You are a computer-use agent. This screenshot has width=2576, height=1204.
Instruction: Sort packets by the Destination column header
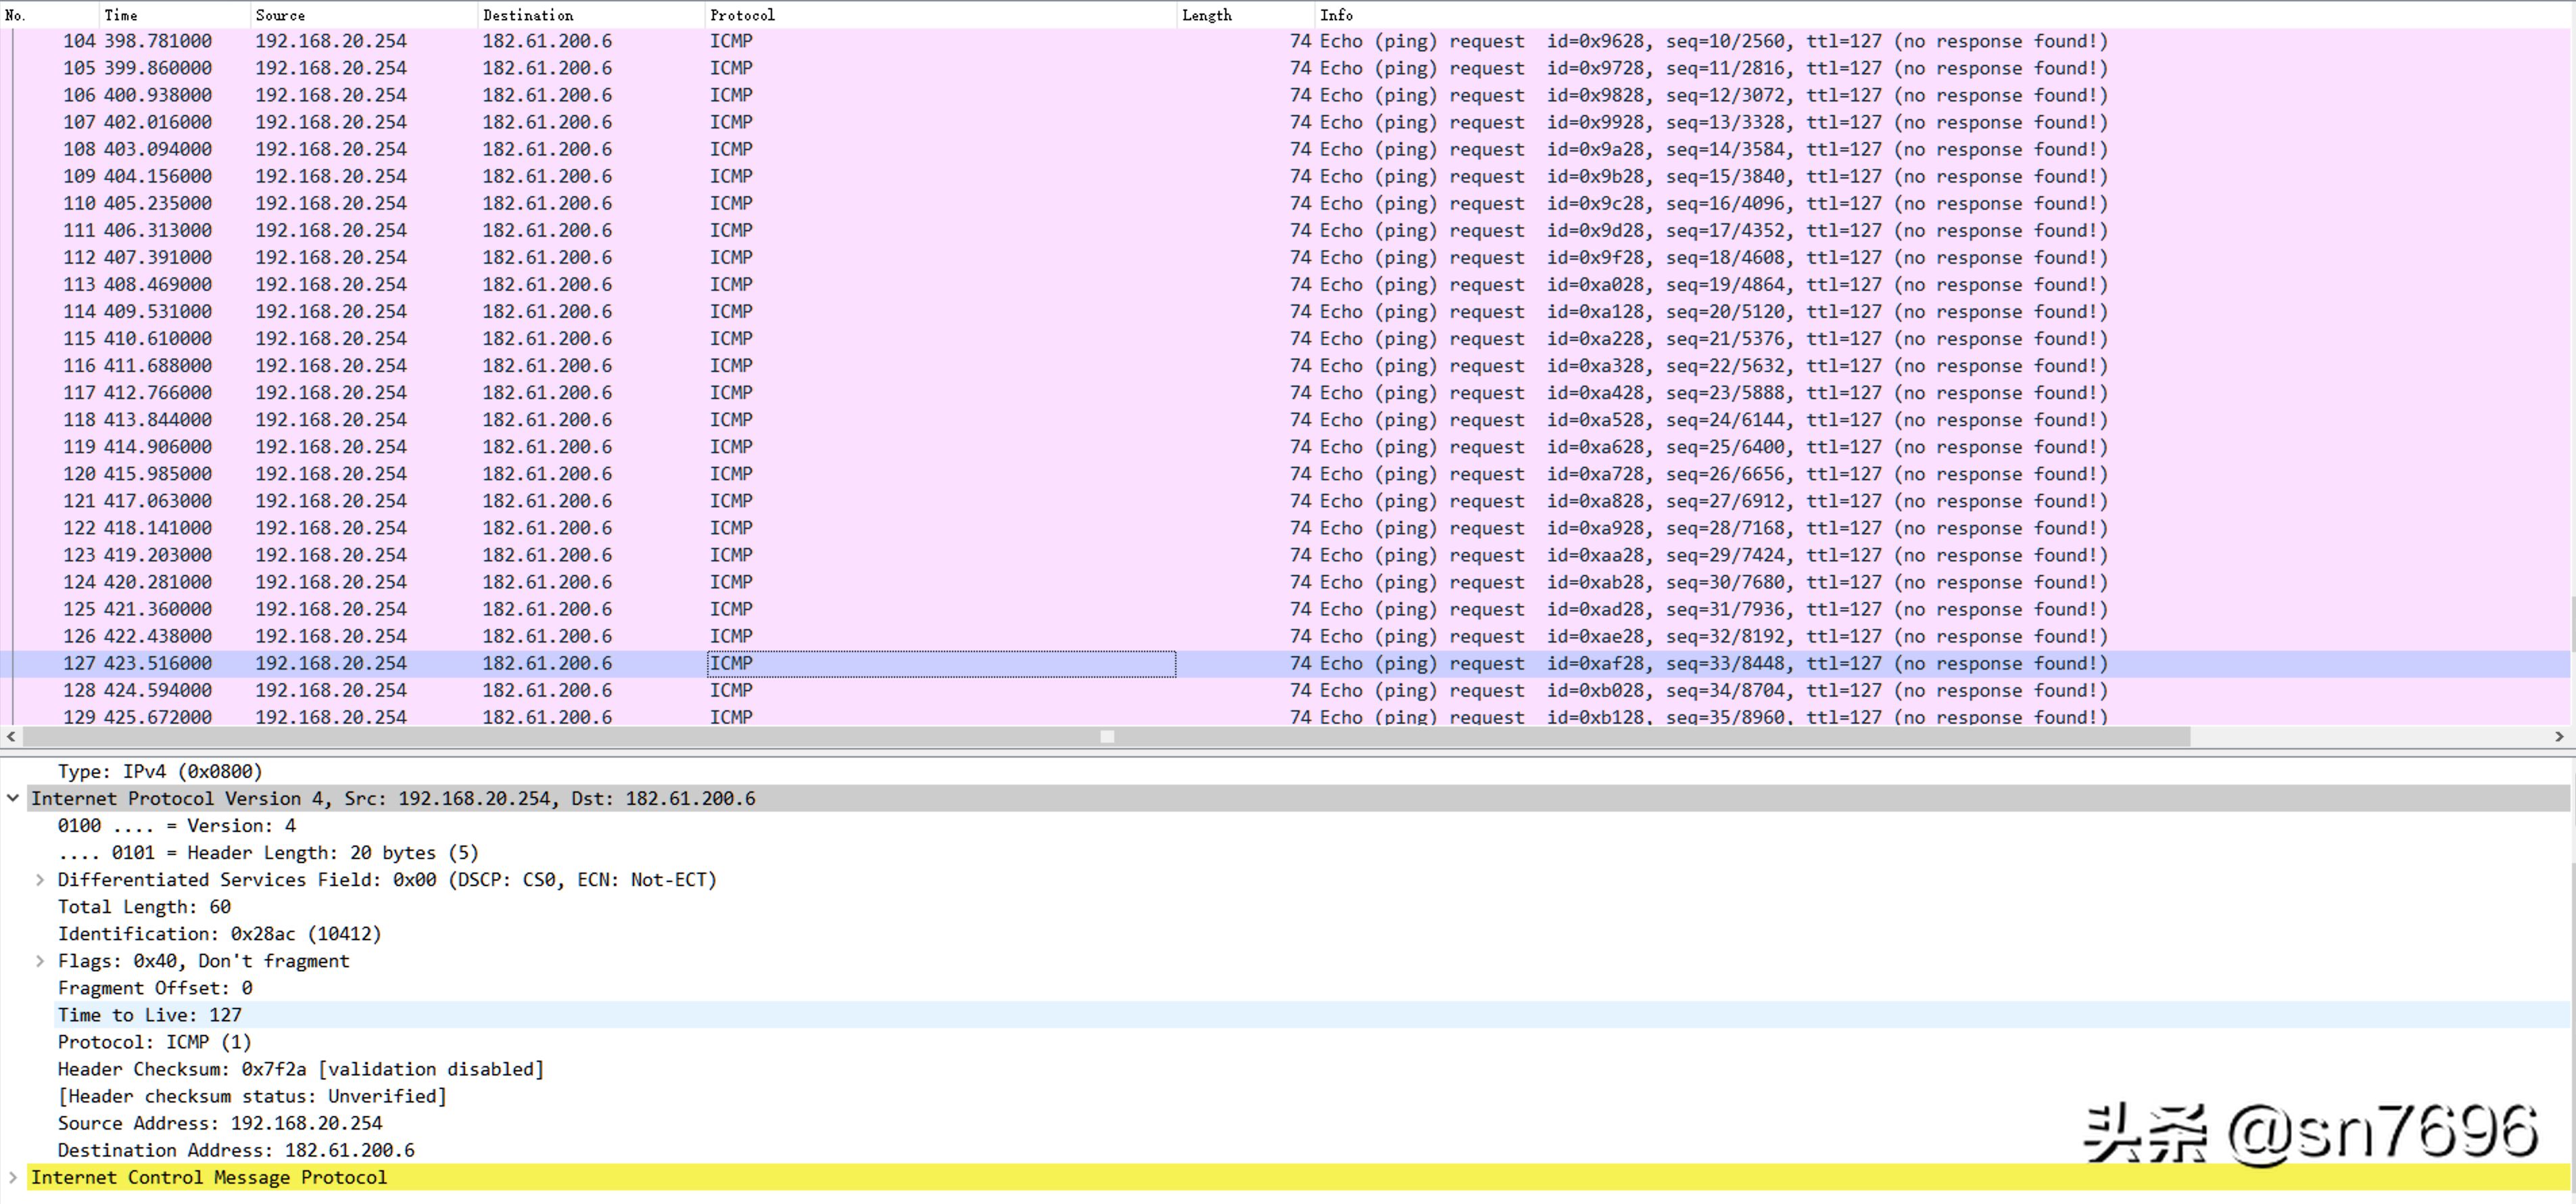591,15
